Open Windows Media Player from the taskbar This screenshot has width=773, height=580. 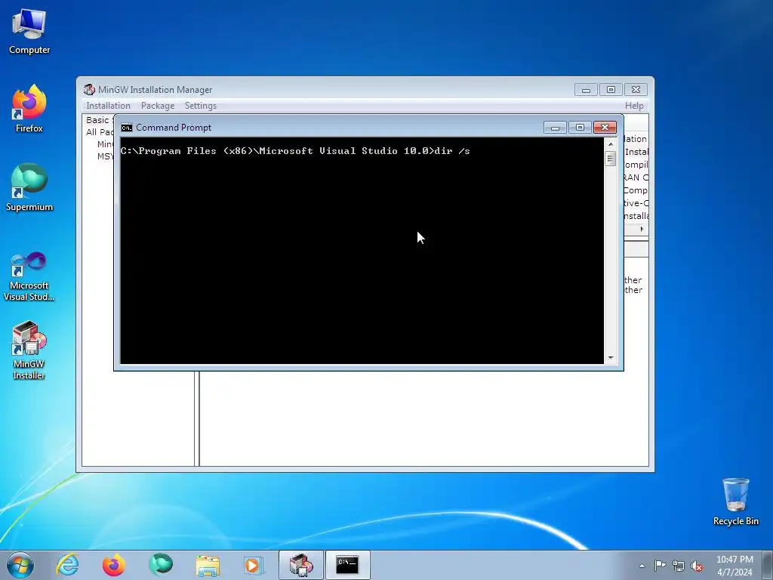pyautogui.click(x=254, y=565)
